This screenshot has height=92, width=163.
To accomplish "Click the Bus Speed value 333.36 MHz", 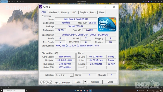I will (65, 64).
